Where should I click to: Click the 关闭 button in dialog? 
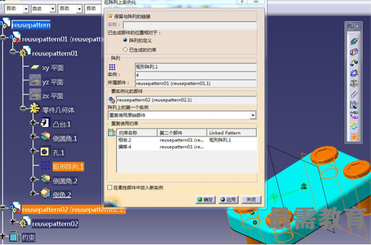coord(251,200)
